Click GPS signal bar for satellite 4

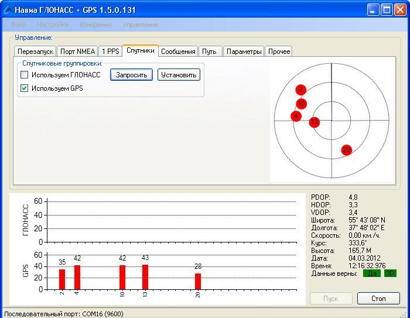pyautogui.click(x=77, y=277)
